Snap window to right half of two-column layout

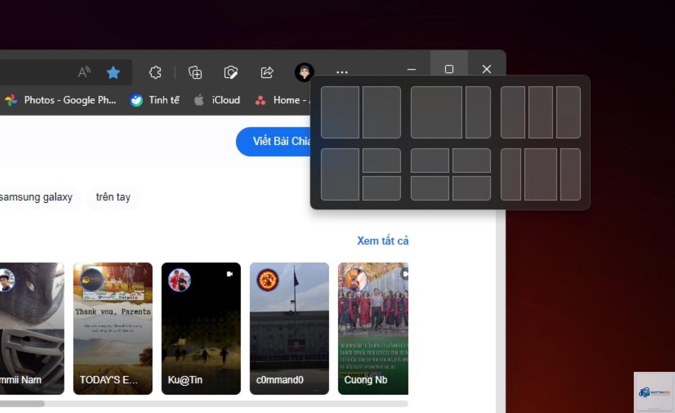pos(382,112)
